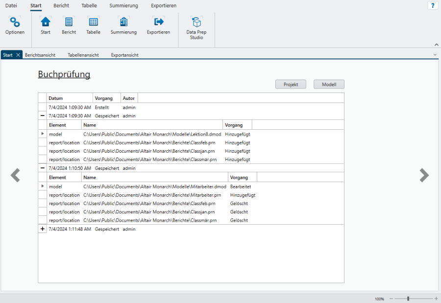Open the Datei menu
Viewport: 441px width, 303px height.
click(x=11, y=6)
